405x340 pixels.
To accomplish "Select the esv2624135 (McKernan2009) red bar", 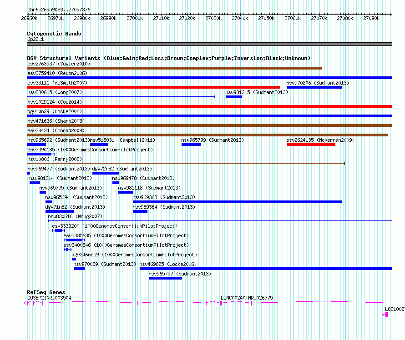I will (x=311, y=145).
